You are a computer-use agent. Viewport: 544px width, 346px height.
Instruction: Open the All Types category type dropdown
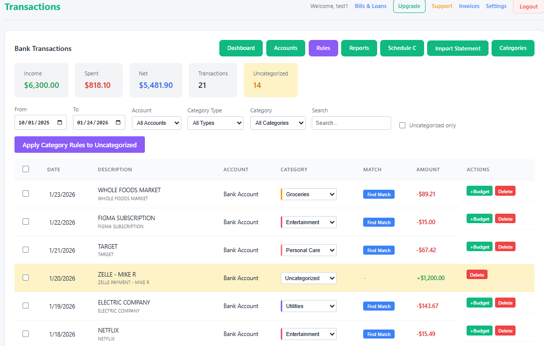(215, 123)
